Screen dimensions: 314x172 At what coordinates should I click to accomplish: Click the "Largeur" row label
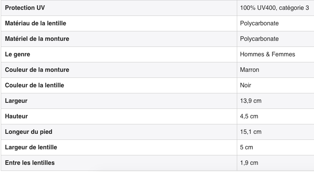coord(16,101)
